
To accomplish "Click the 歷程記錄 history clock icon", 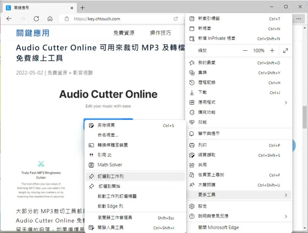I will tap(192, 82).
